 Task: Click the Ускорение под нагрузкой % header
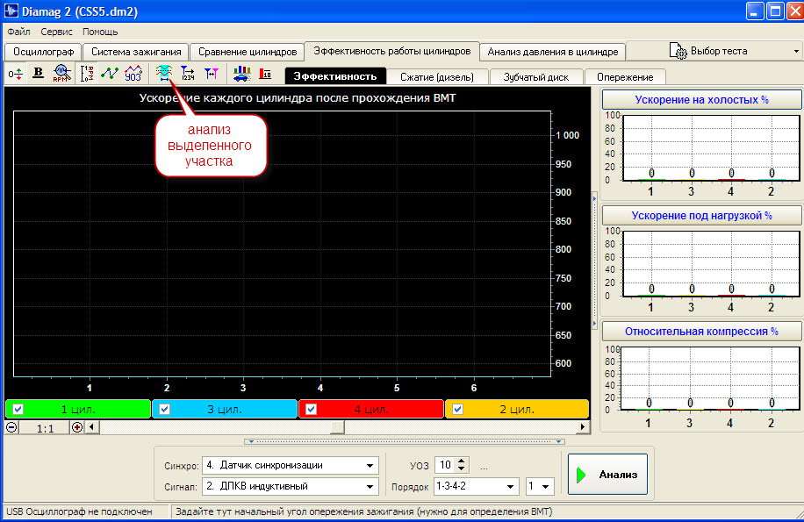701,216
